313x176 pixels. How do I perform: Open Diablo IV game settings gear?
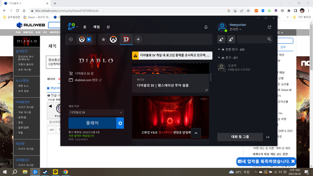pyautogui.click(x=120, y=123)
